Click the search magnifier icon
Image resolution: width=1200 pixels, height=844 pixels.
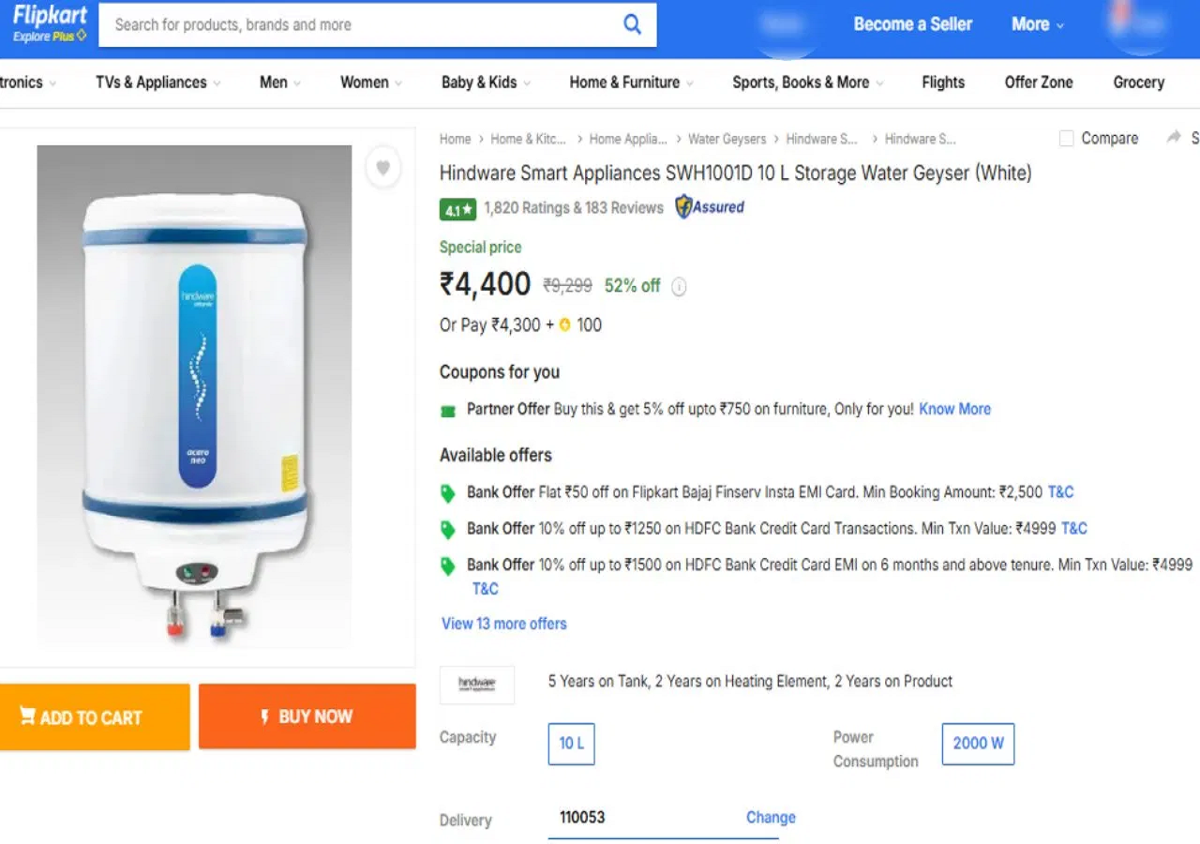(x=632, y=25)
